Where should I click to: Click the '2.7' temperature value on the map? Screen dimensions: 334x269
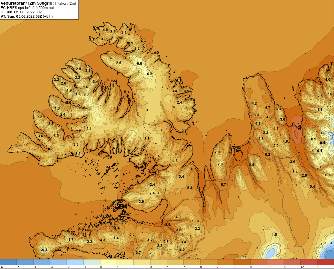pos(138,253)
